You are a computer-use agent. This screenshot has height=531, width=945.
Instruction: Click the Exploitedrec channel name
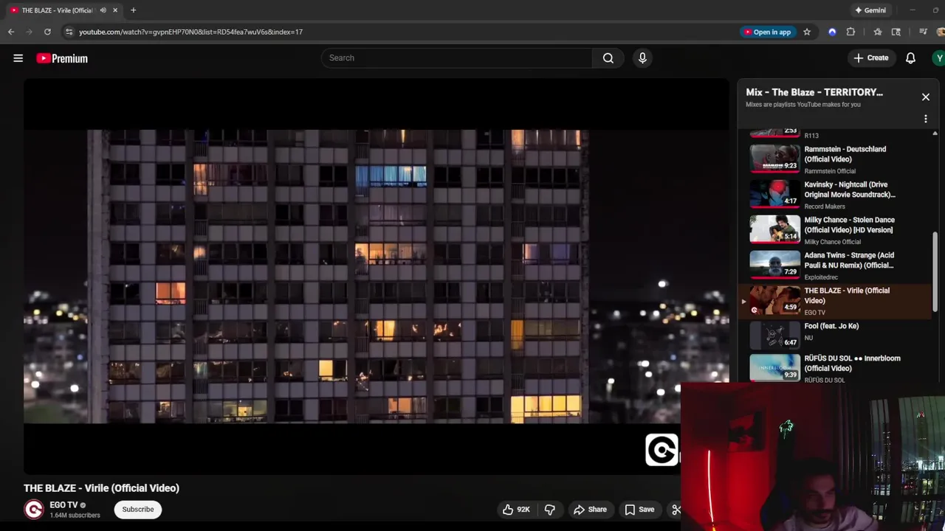click(821, 277)
